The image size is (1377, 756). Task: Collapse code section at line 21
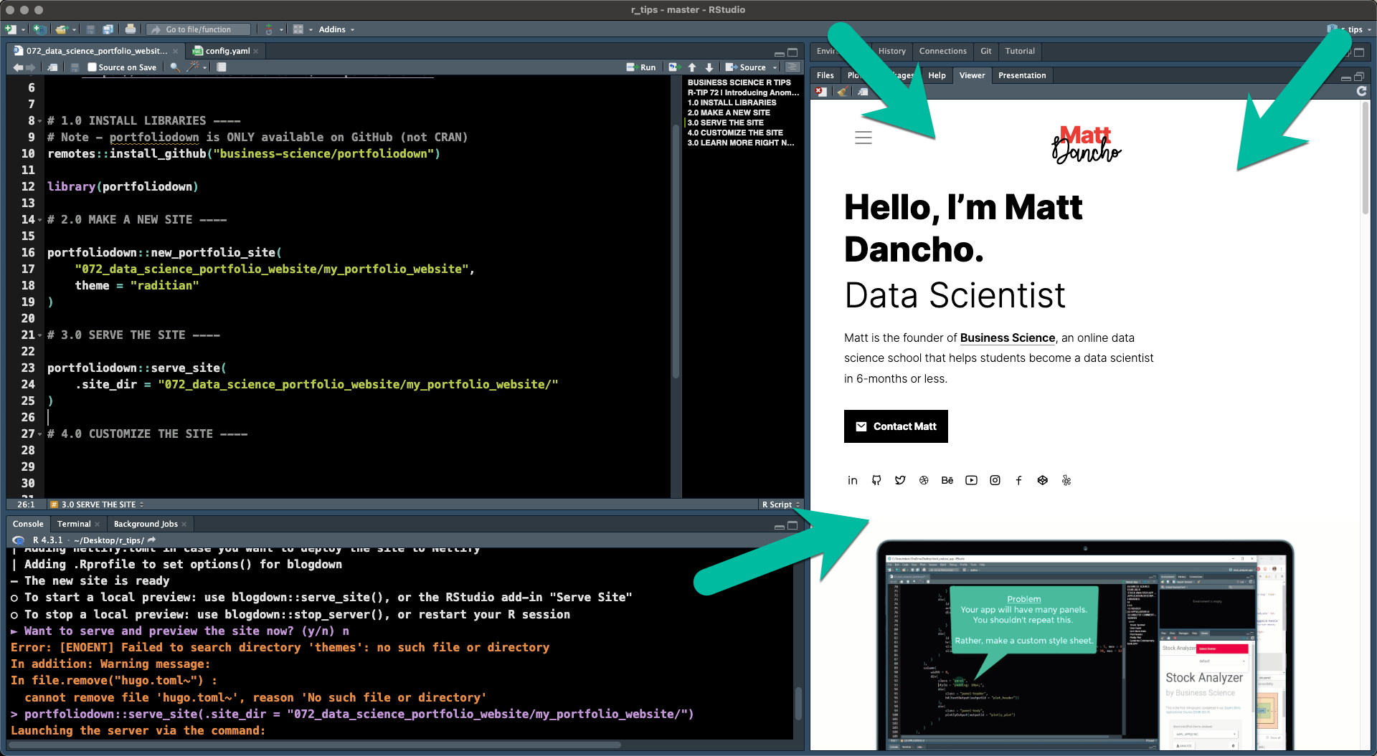point(39,335)
